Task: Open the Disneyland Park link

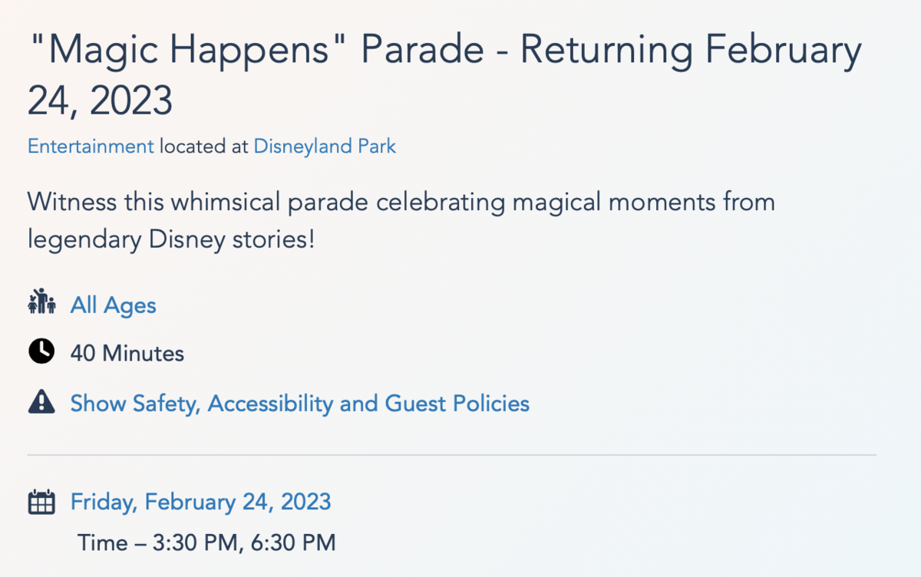Action: 325,146
